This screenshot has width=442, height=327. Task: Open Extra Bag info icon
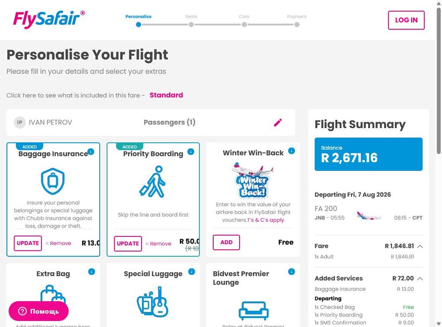(91, 272)
